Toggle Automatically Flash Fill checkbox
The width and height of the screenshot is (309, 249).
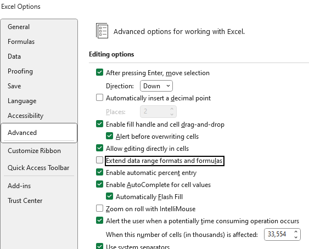[x=109, y=196]
